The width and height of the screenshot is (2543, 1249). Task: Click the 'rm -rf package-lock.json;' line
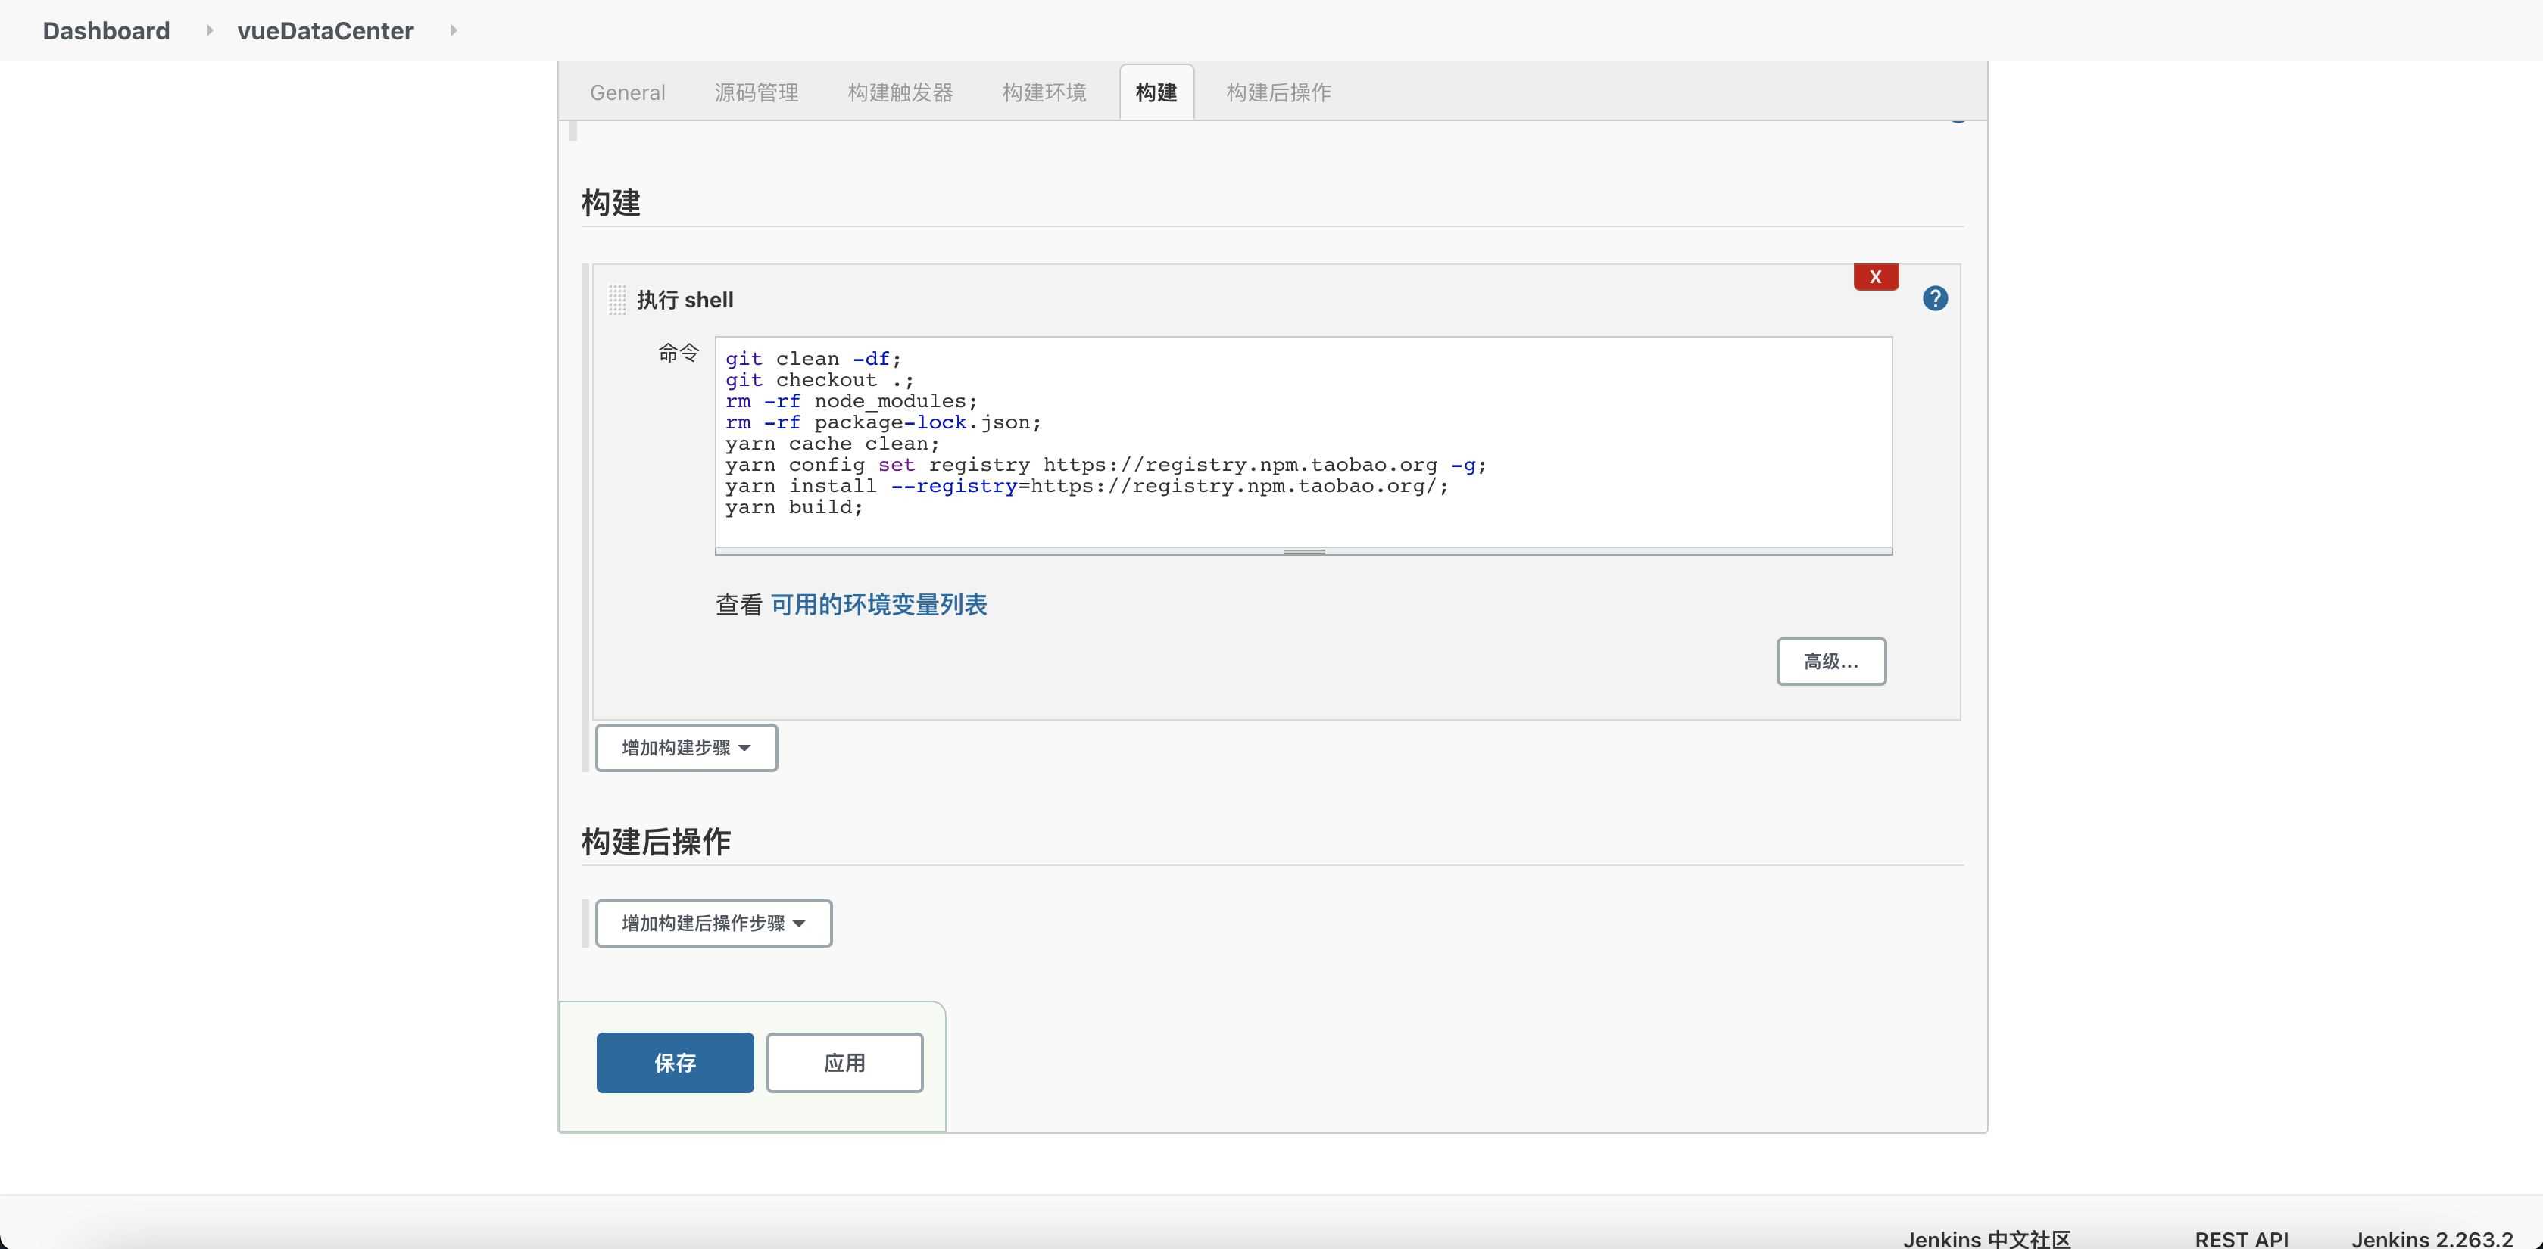click(x=882, y=422)
